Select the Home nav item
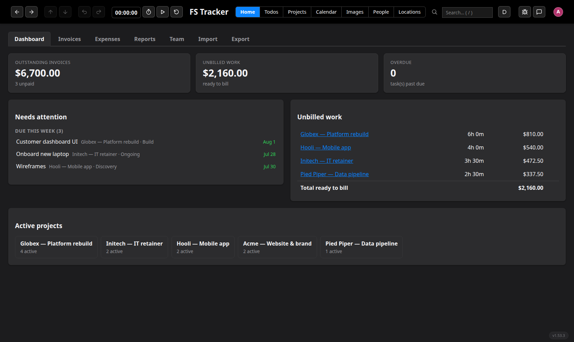Screen dimensions: 574x342 248,12
